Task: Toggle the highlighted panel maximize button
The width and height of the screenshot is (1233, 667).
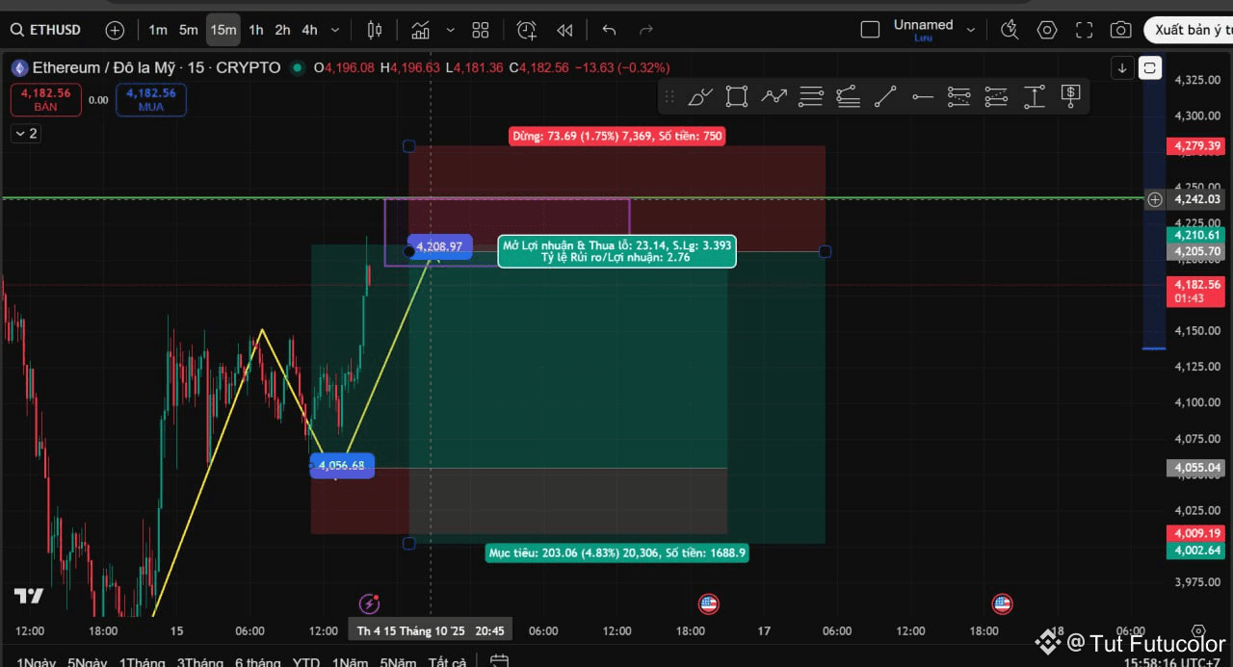Action: coord(1150,67)
